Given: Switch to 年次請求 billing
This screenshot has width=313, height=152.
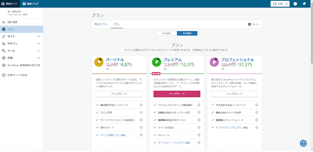Looking at the screenshot, I should (x=187, y=34).
